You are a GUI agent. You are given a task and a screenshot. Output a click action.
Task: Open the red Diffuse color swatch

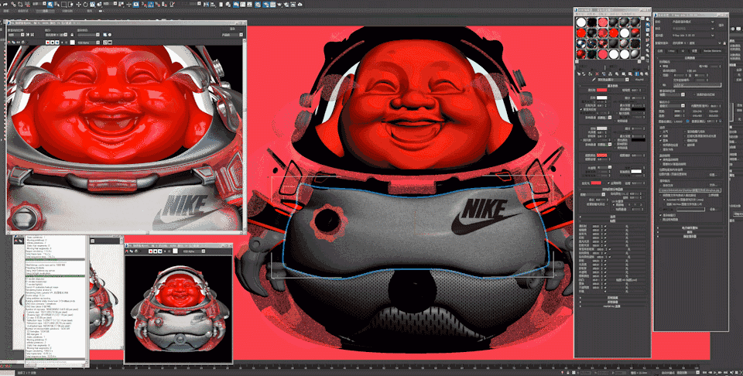(602, 90)
